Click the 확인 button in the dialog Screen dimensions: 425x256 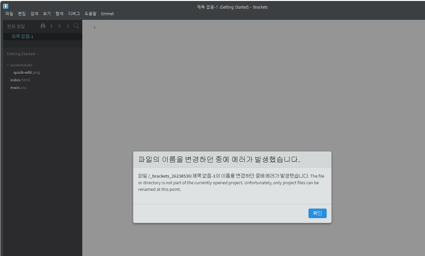coord(317,213)
